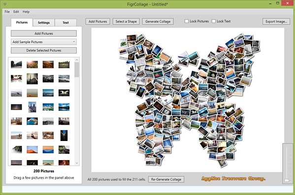Select the sea cave arch thumbnail

[x=32, y=121]
